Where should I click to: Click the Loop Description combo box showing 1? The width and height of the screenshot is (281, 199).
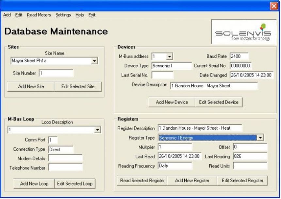point(54,130)
